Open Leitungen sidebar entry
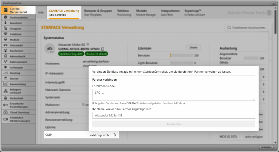279x152 pixels. point(18,67)
